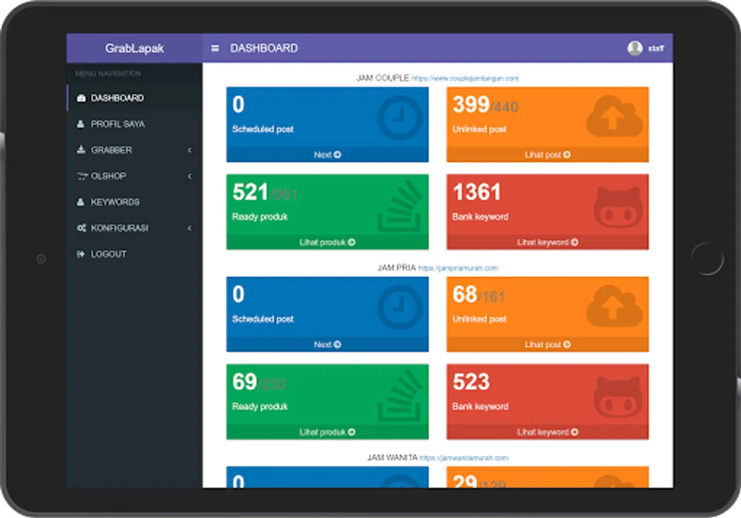This screenshot has height=518, width=741.
Task: Click the JAM COUPLE section heading
Action: point(383,78)
